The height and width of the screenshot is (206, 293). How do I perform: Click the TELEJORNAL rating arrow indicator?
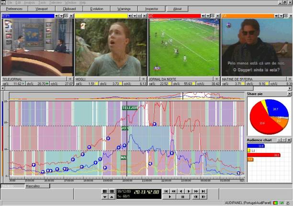pos(23,84)
